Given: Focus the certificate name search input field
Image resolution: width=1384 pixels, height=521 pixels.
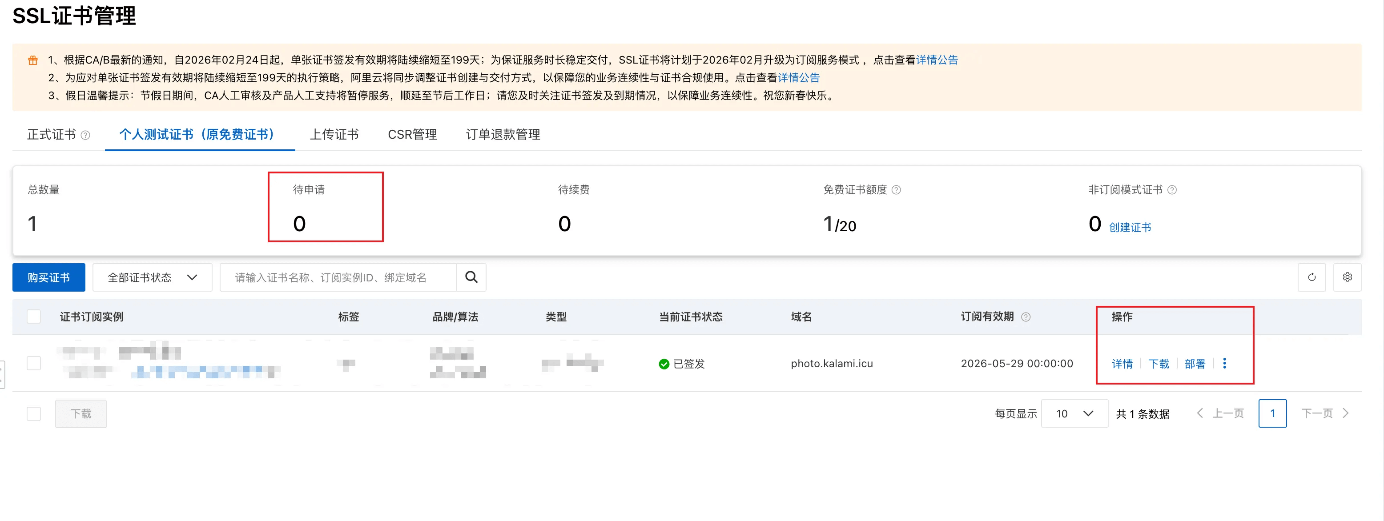Looking at the screenshot, I should click(x=338, y=277).
